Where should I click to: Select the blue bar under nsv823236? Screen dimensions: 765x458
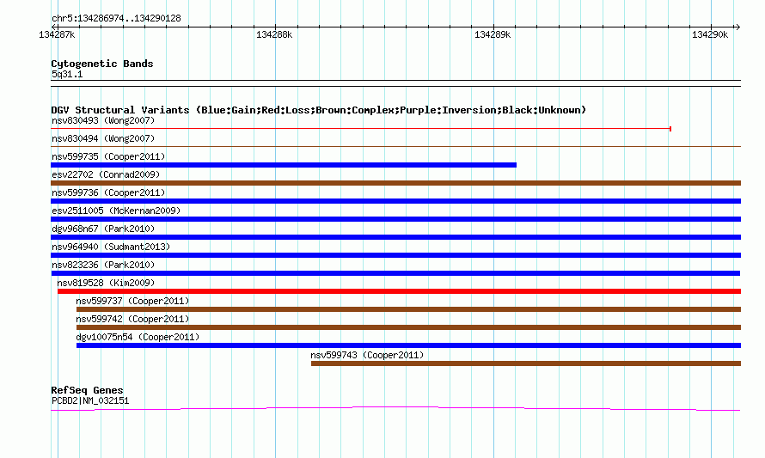pyautogui.click(x=395, y=273)
